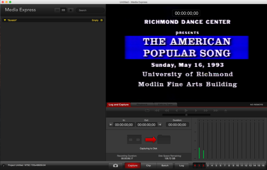Image resolution: width=267 pixels, height=170 pixels.
Task: Mark Out point with the Out icon
Action: point(160,125)
